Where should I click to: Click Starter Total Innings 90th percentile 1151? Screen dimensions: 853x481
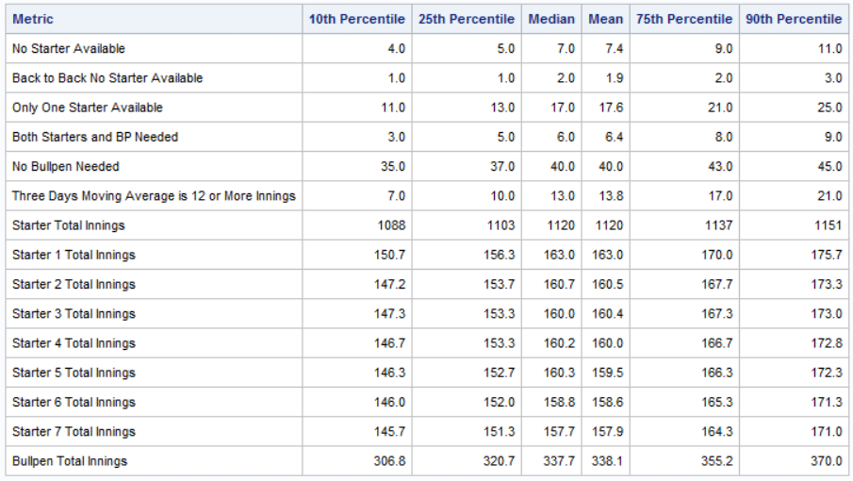(x=828, y=225)
